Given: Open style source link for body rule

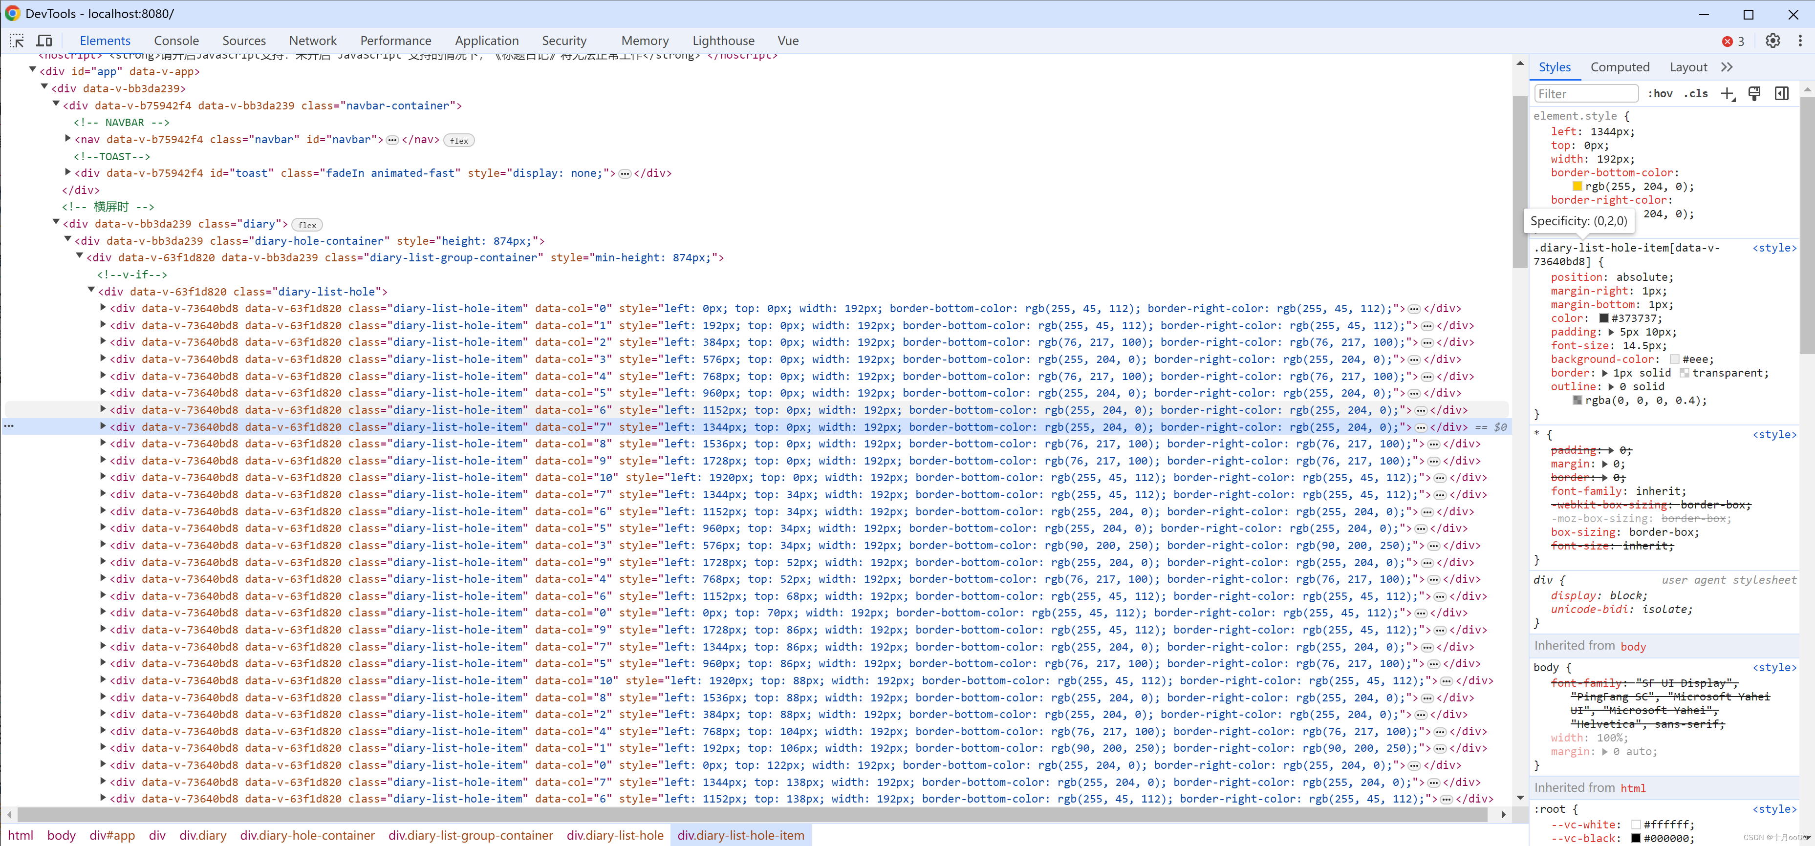Looking at the screenshot, I should (1774, 668).
